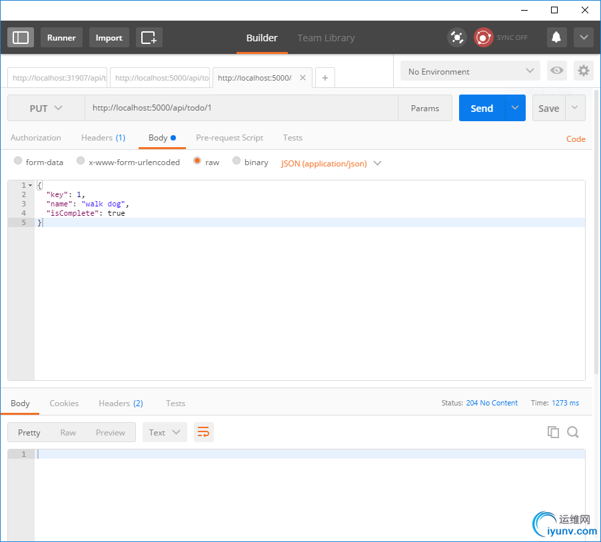Open the response Tests tab

pos(175,404)
